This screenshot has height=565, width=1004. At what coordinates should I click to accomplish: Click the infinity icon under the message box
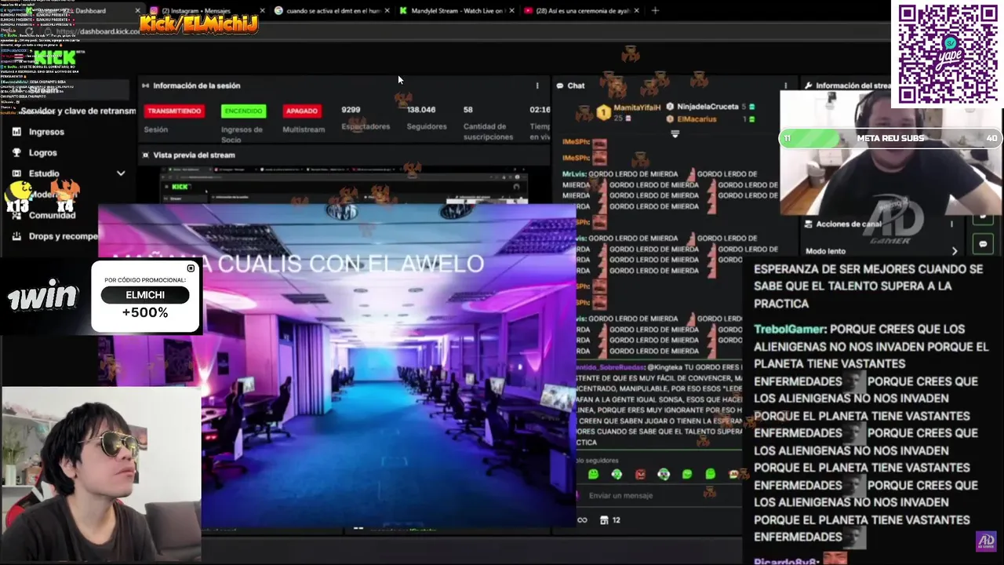[582, 519]
